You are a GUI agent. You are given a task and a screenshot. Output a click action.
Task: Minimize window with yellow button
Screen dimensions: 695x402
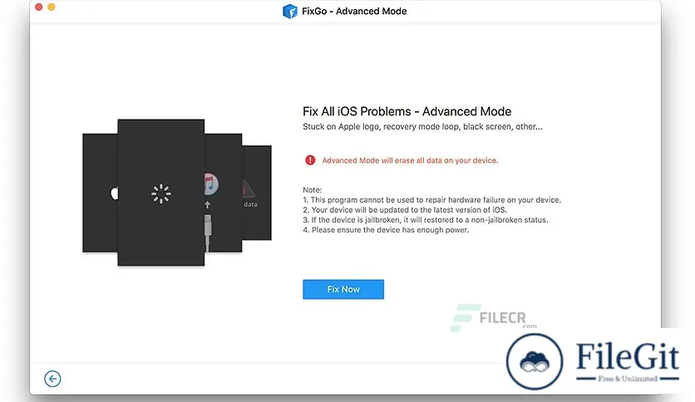pyautogui.click(x=52, y=7)
